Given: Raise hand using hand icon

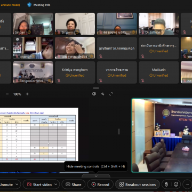Looking at the screenshot, I should 166,185.
